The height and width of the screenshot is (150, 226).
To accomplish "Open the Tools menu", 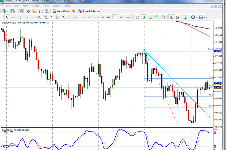I will [x=46, y=6].
